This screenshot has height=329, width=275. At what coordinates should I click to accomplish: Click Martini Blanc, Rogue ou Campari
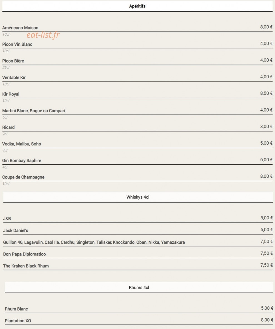[x=34, y=111]
